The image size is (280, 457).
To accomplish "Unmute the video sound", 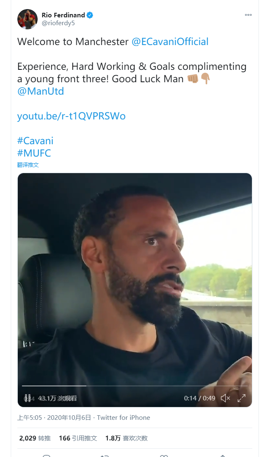I will click(225, 398).
